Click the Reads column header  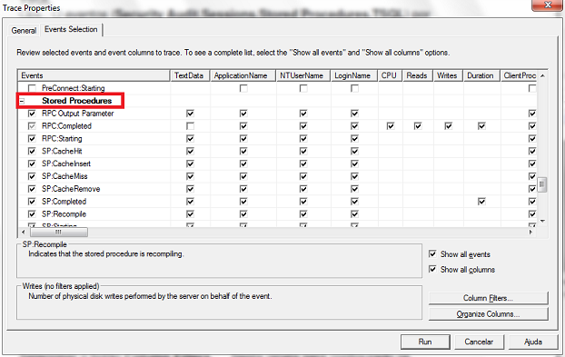coord(418,75)
